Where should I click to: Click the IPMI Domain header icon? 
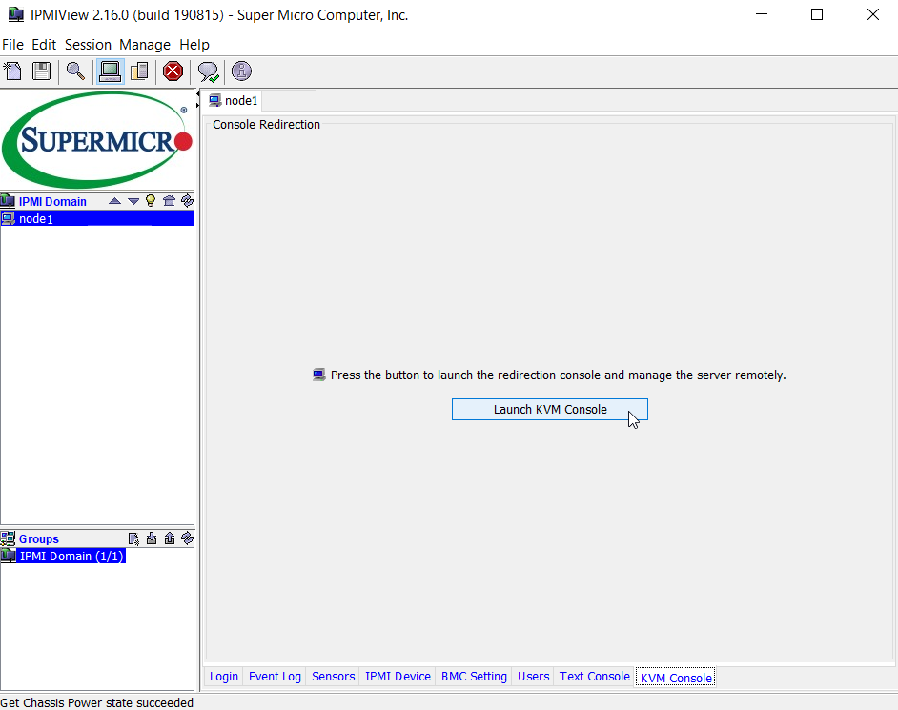tap(8, 201)
